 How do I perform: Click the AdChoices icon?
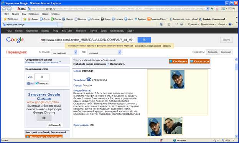click(x=60, y=125)
